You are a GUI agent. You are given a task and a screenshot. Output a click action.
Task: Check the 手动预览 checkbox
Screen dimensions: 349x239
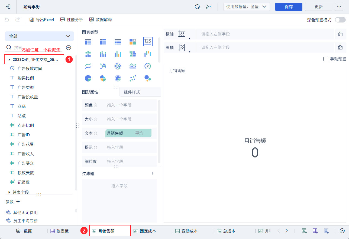(x=326, y=59)
